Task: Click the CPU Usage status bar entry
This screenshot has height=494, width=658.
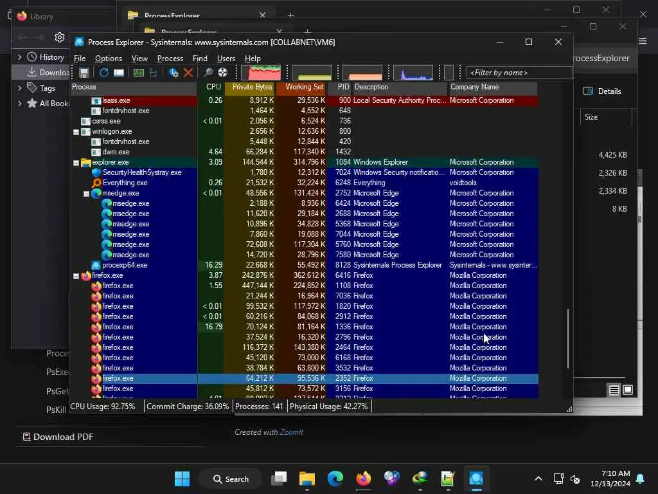Action: click(103, 407)
